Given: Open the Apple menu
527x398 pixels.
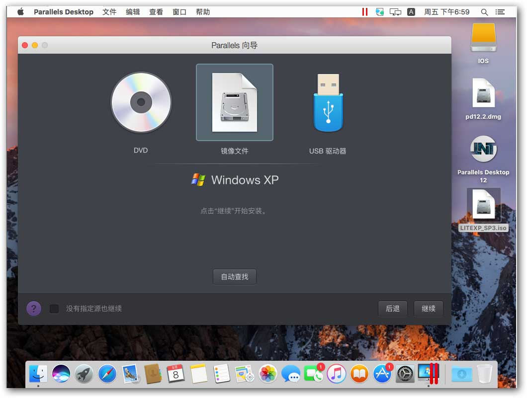Looking at the screenshot, I should click(20, 12).
